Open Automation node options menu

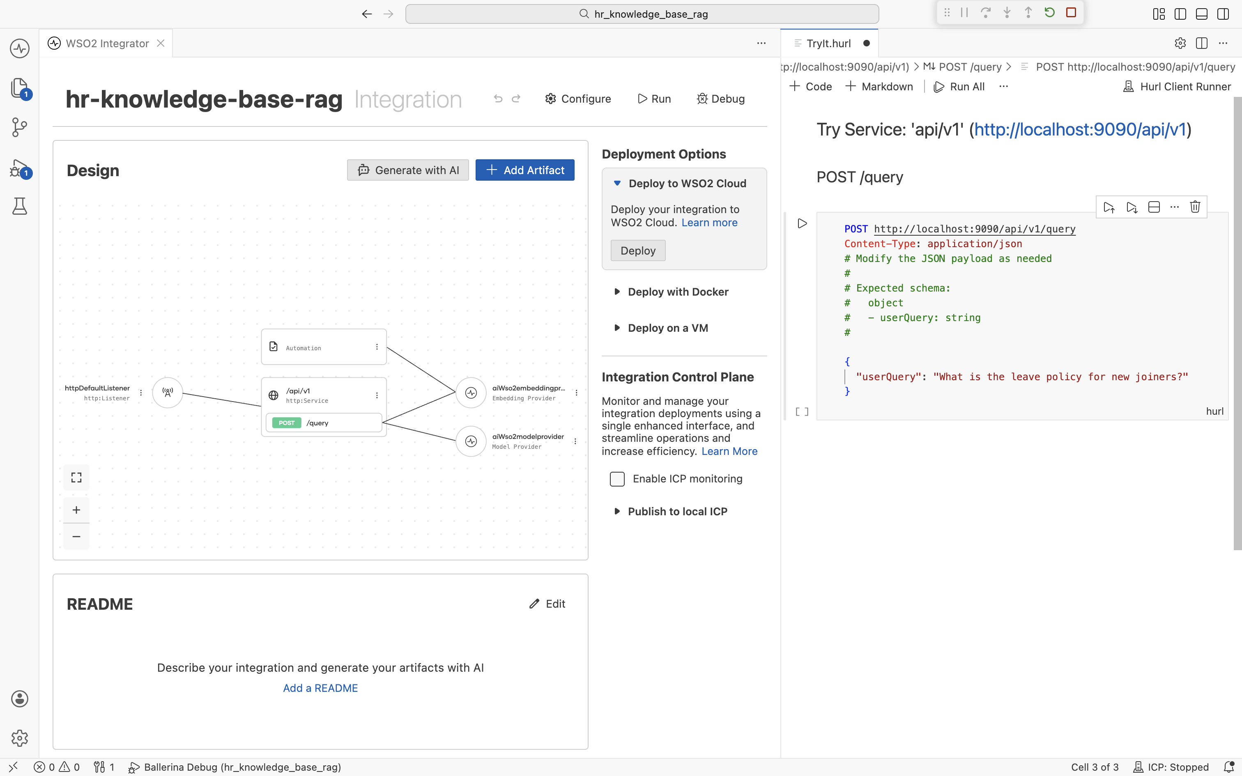(377, 347)
